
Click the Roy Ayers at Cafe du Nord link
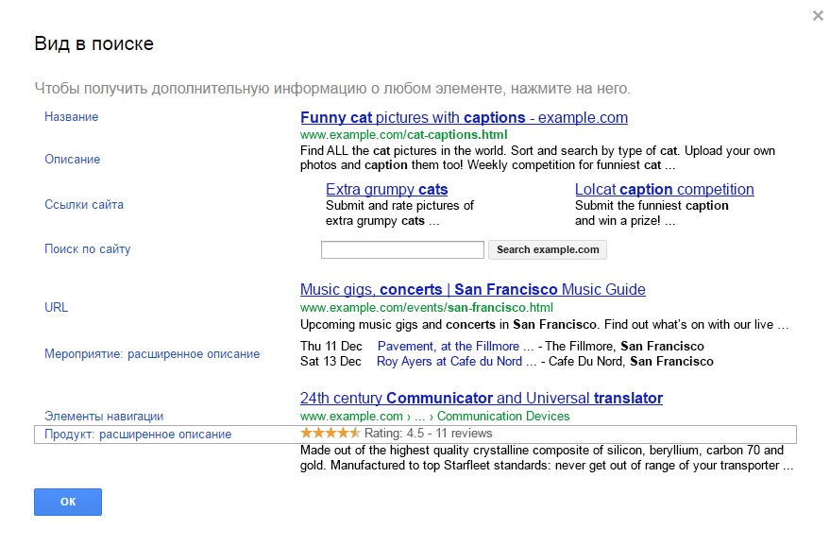449,362
